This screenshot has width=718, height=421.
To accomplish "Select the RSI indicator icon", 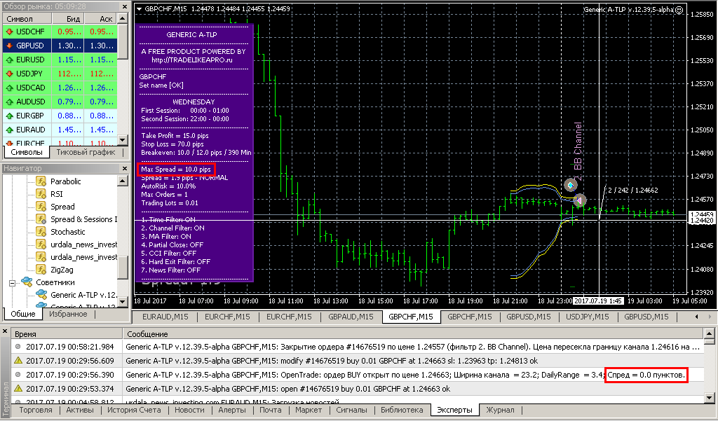I will click(x=41, y=194).
